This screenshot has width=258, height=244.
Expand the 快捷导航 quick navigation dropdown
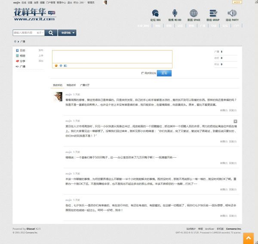coord(68,33)
